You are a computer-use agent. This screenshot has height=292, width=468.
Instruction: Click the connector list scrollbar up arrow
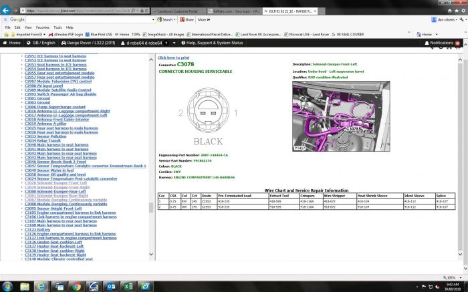point(151,59)
